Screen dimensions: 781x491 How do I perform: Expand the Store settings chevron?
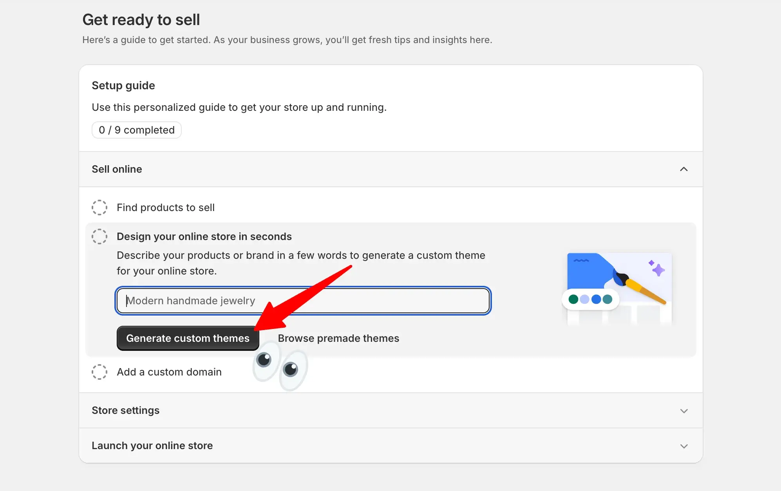tap(684, 411)
